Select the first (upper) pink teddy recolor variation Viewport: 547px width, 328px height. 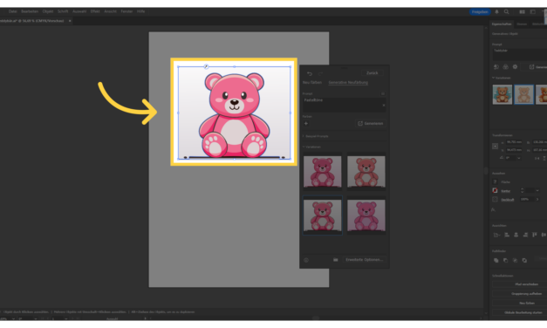pos(322,172)
